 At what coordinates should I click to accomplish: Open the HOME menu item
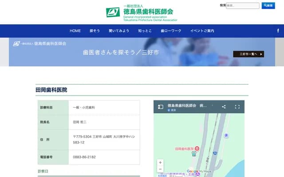pyautogui.click(x=75, y=31)
